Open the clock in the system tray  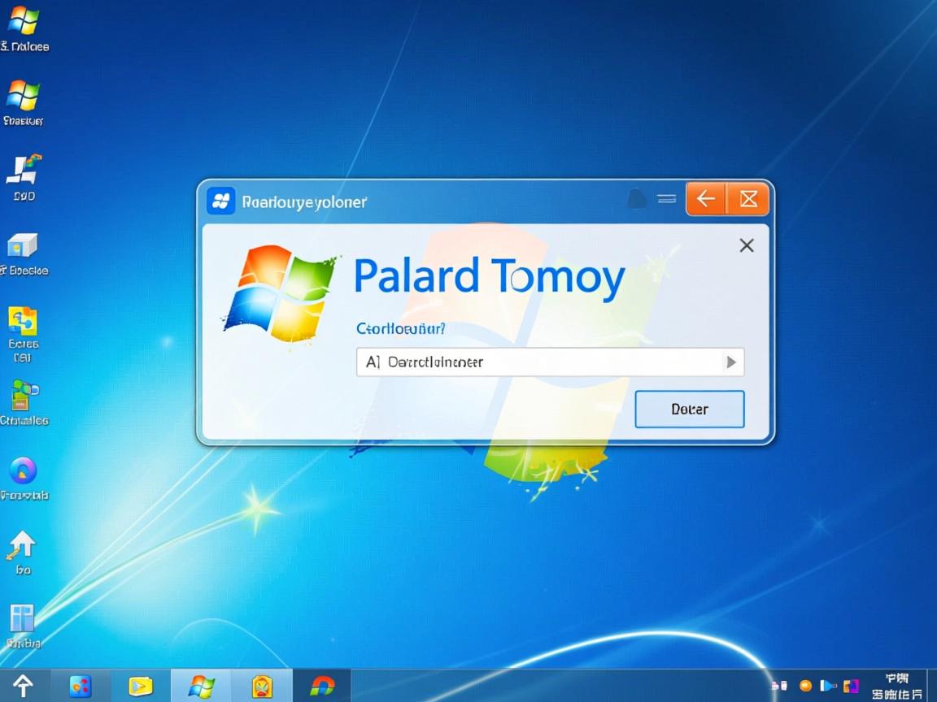pyautogui.click(x=896, y=686)
